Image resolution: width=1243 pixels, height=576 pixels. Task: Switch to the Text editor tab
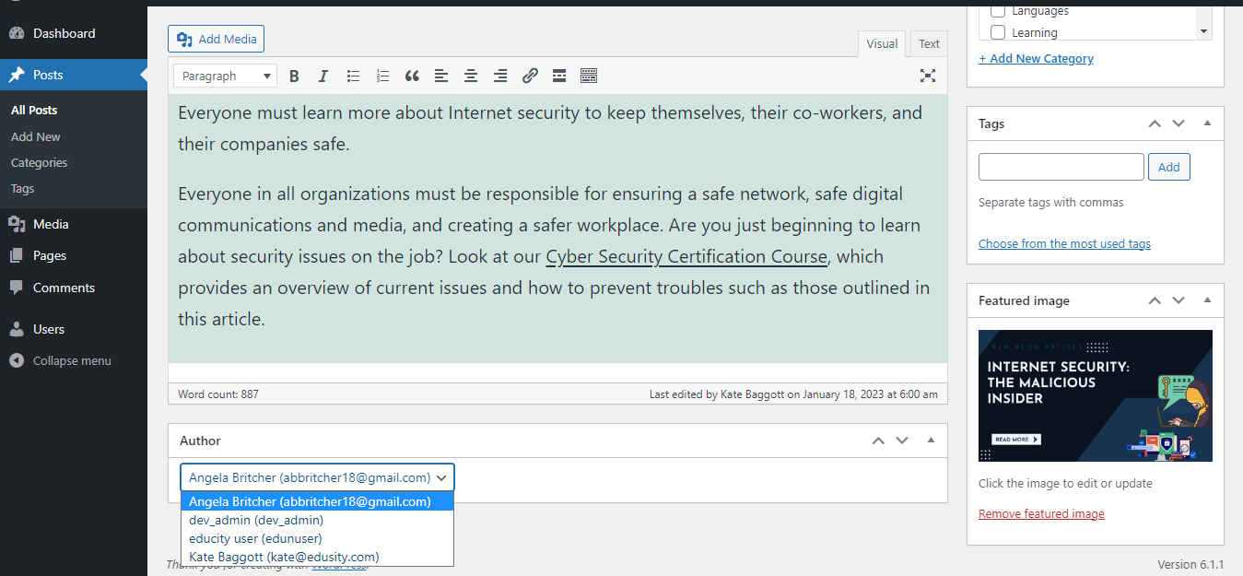click(929, 43)
